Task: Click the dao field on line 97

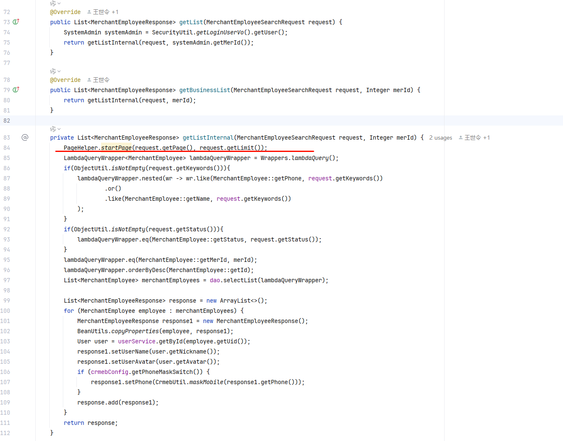Action: point(215,280)
